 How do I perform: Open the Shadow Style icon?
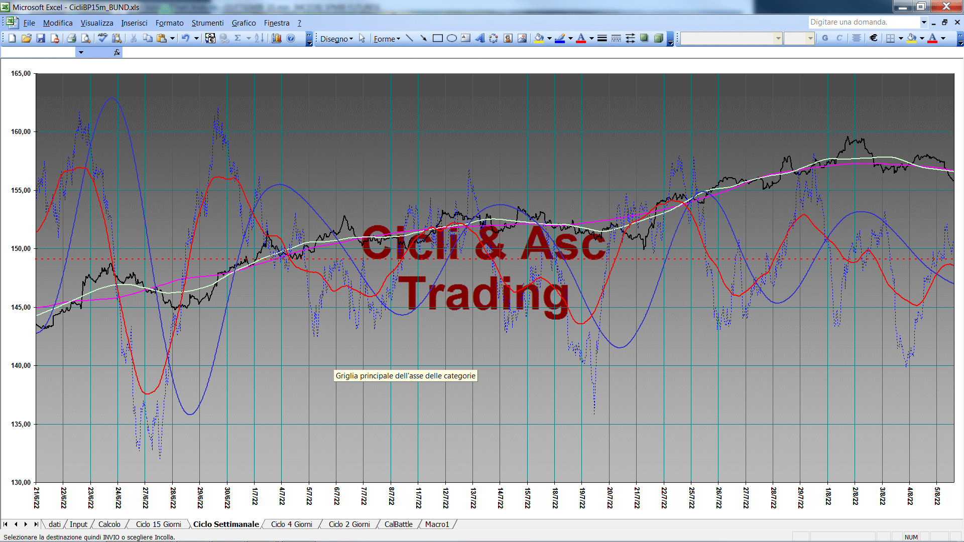tap(644, 38)
